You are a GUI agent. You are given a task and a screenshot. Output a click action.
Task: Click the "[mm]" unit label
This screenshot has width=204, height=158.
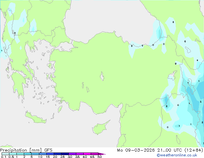(35, 150)
